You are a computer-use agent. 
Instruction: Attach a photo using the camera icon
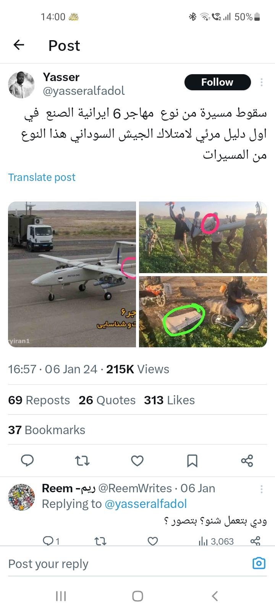pos(259,563)
